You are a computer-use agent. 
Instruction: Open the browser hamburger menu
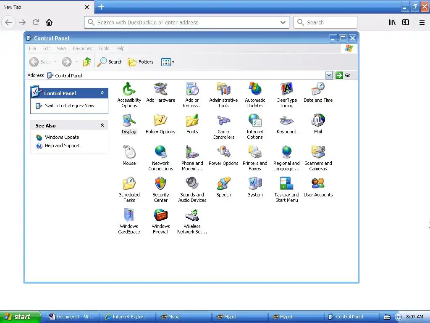click(x=422, y=22)
